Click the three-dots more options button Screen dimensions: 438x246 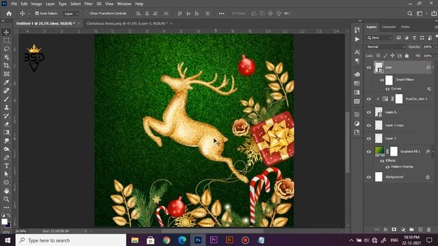point(222,14)
